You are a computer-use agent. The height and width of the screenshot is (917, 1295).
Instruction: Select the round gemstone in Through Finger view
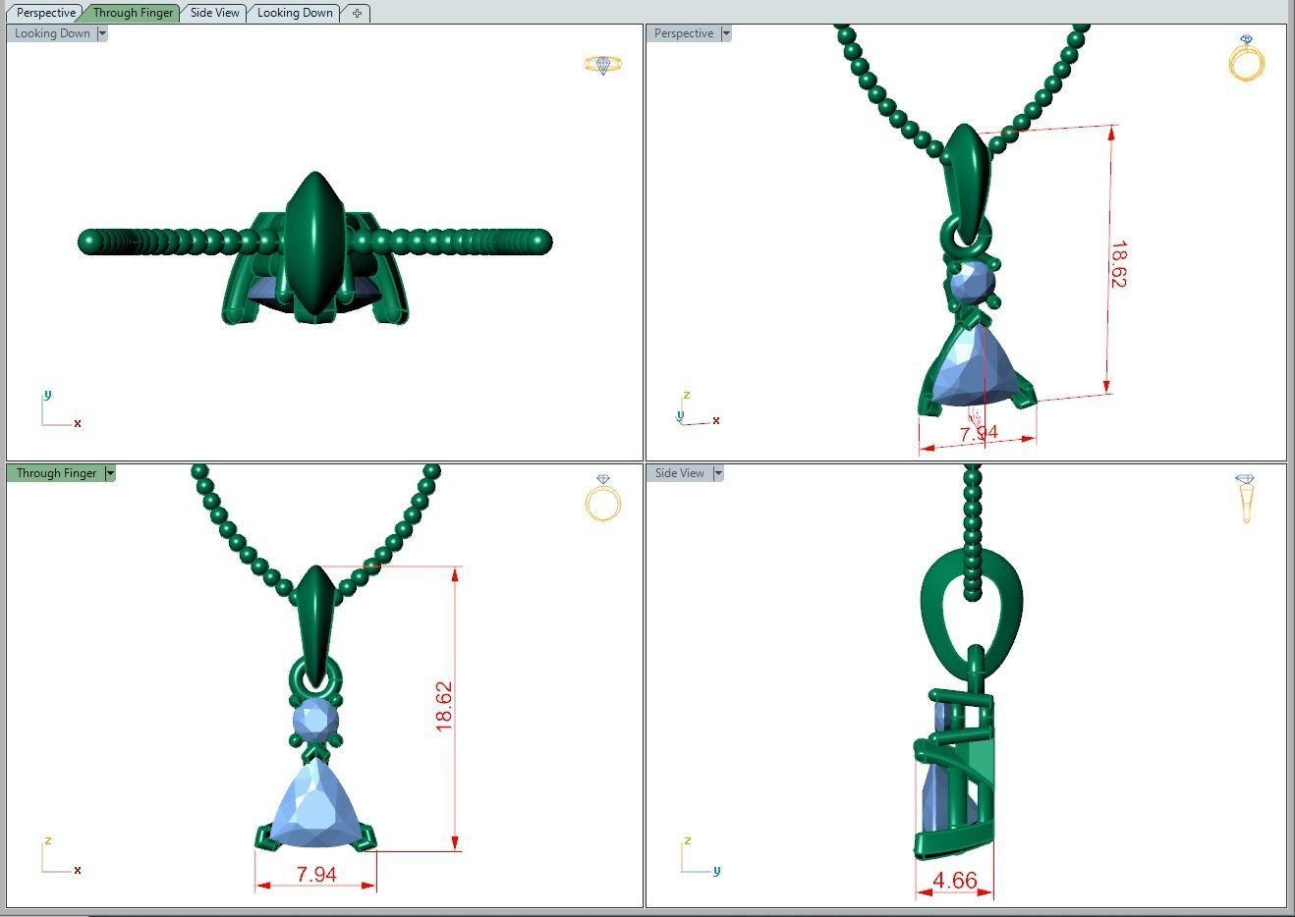315,722
